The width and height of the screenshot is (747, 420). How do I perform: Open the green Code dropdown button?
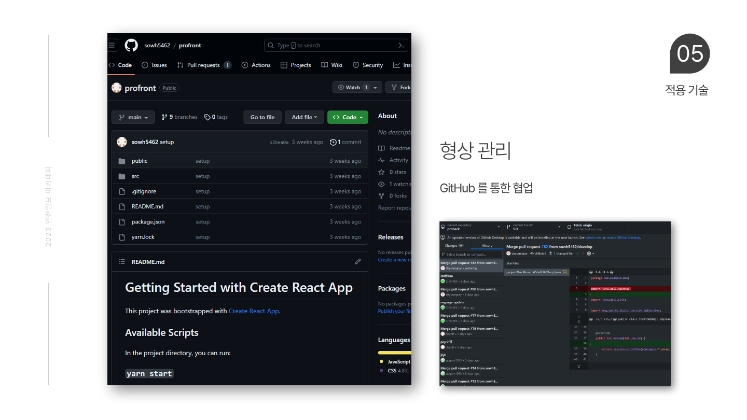point(348,117)
